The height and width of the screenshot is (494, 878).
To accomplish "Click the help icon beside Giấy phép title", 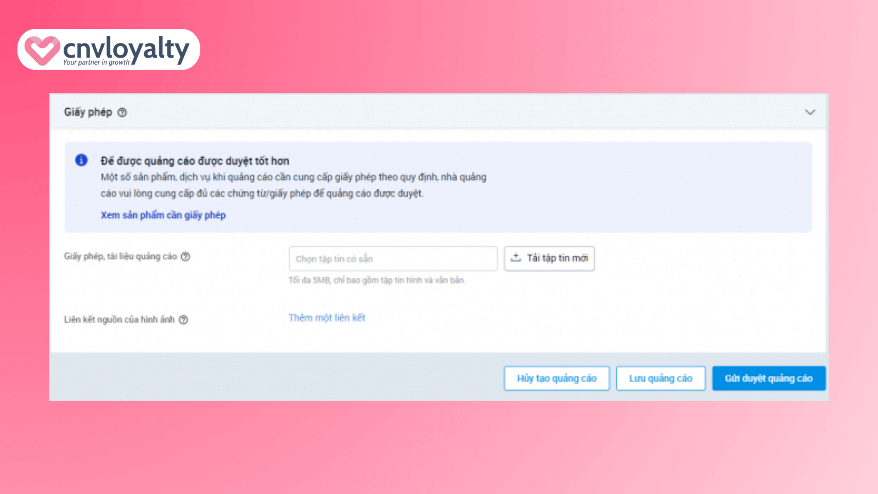I will [x=122, y=113].
